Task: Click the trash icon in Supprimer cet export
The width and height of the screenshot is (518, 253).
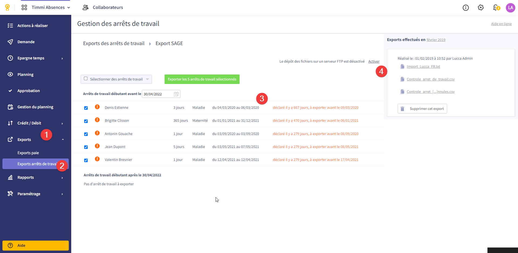Action: [x=402, y=109]
